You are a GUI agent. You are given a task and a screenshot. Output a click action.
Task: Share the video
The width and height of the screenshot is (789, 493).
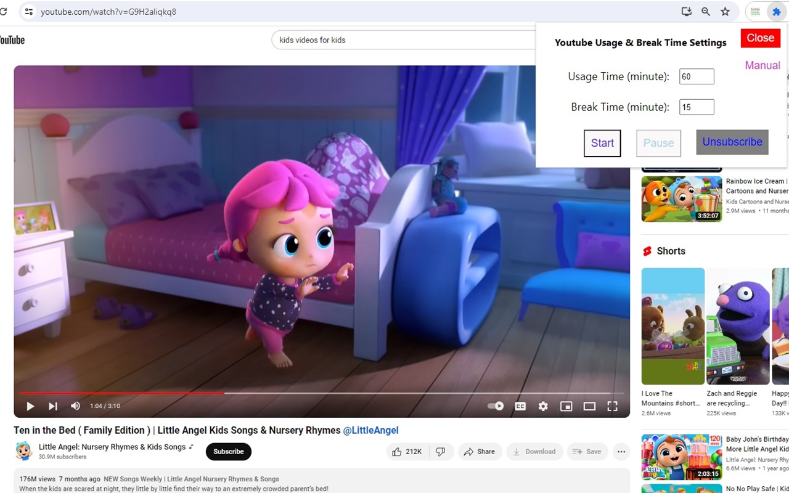point(480,452)
